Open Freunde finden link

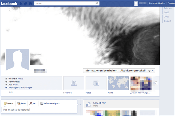157,3
